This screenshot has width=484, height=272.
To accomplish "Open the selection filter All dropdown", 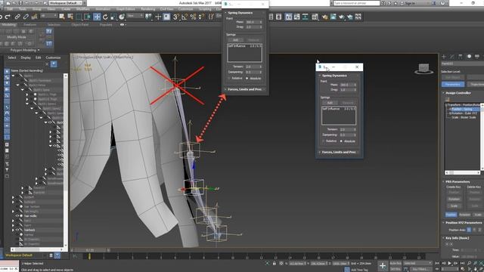I will click(x=48, y=15).
